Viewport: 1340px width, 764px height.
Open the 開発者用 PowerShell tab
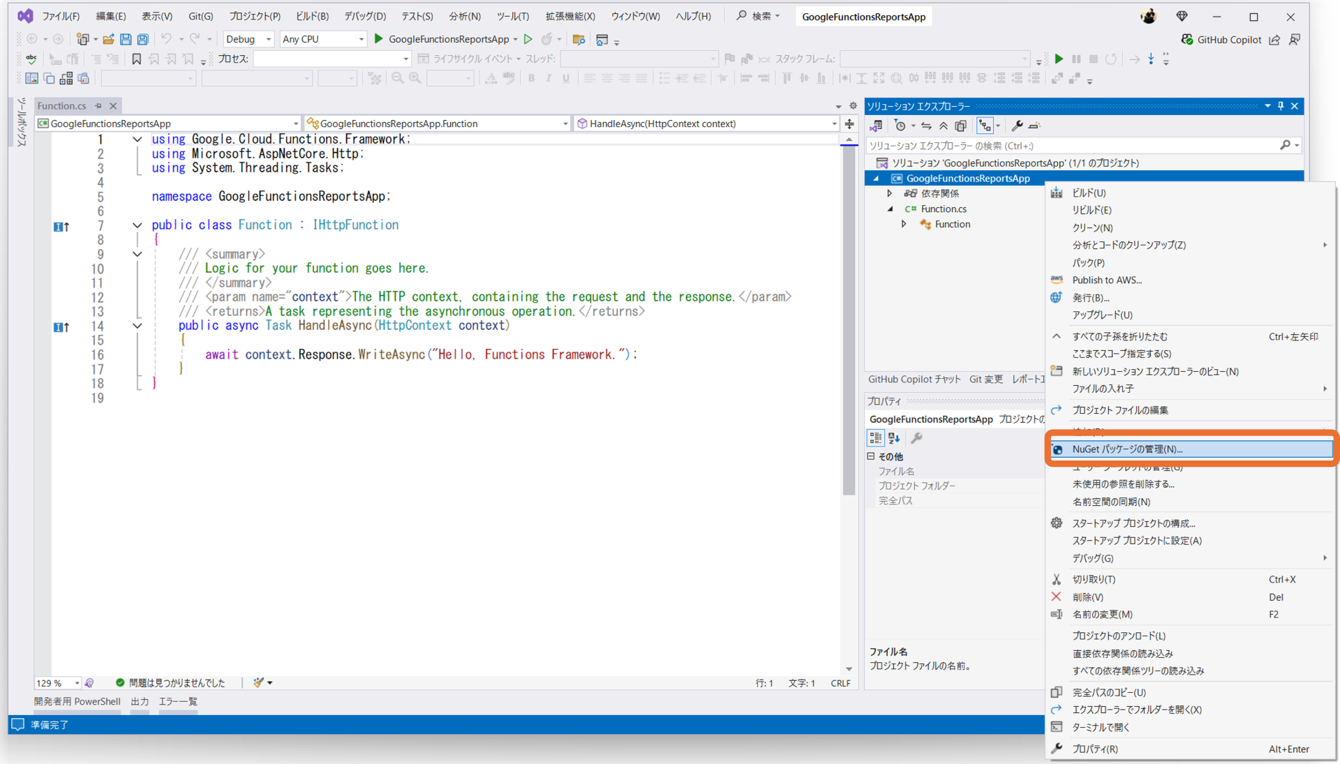[x=77, y=702]
